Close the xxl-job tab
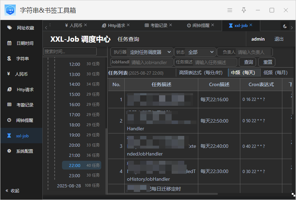The image size is (296, 200). (x=251, y=25)
